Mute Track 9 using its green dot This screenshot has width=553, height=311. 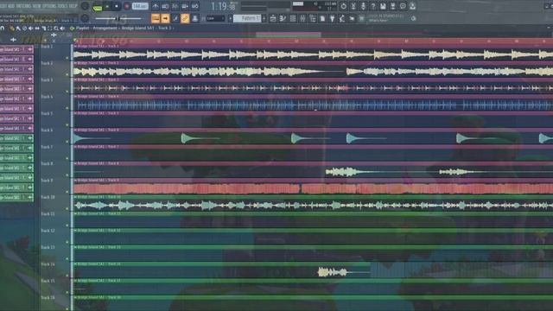click(x=67, y=192)
